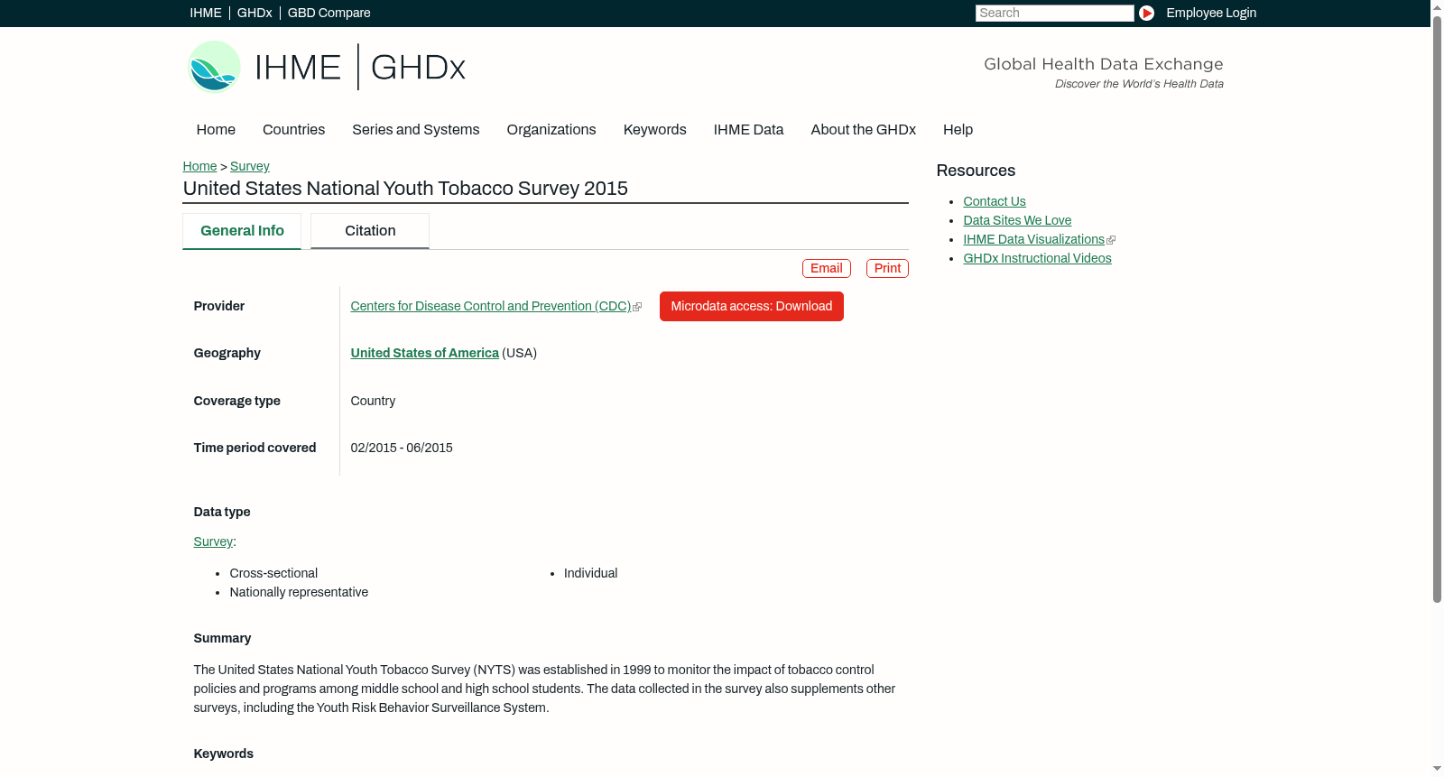Open Series and Systems menu

pyautogui.click(x=415, y=130)
